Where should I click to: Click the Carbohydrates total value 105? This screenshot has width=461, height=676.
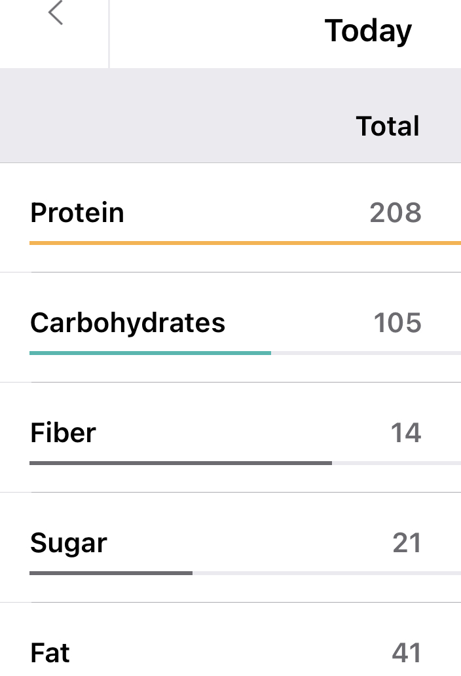[397, 323]
